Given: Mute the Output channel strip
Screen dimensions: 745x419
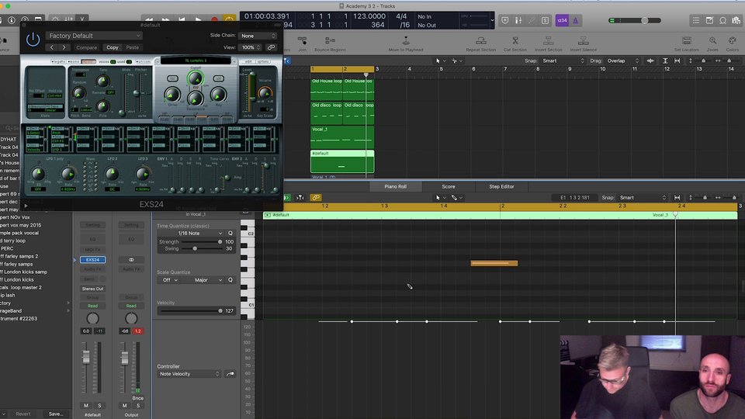Looking at the screenshot, I should [x=124, y=406].
